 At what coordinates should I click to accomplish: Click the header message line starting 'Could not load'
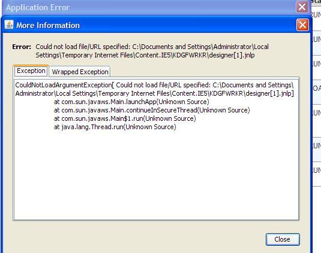click(x=152, y=47)
